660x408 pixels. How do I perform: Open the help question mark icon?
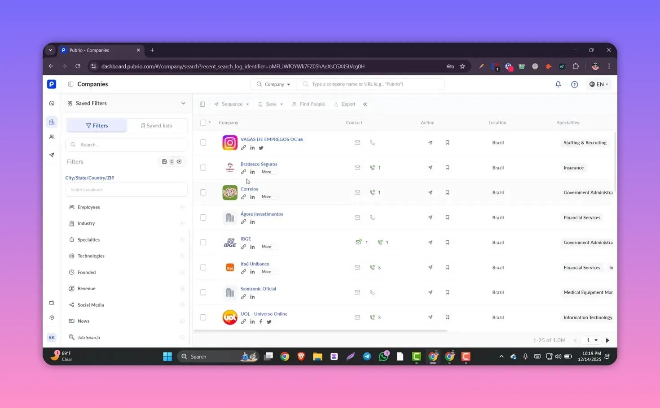point(574,84)
